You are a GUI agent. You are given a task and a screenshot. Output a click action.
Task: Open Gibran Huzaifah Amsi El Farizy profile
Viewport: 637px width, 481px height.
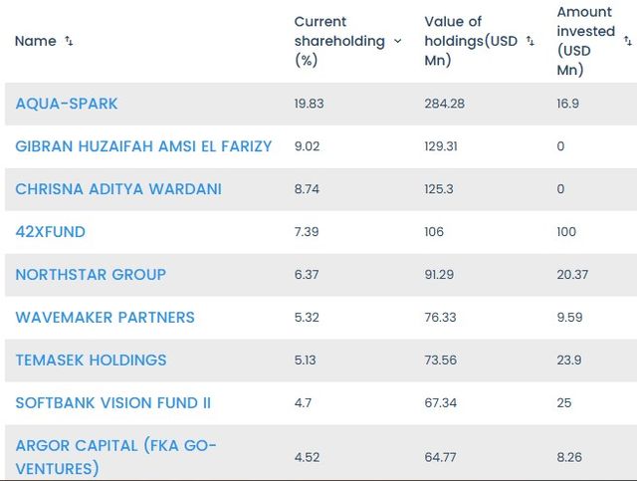pyautogui.click(x=143, y=146)
